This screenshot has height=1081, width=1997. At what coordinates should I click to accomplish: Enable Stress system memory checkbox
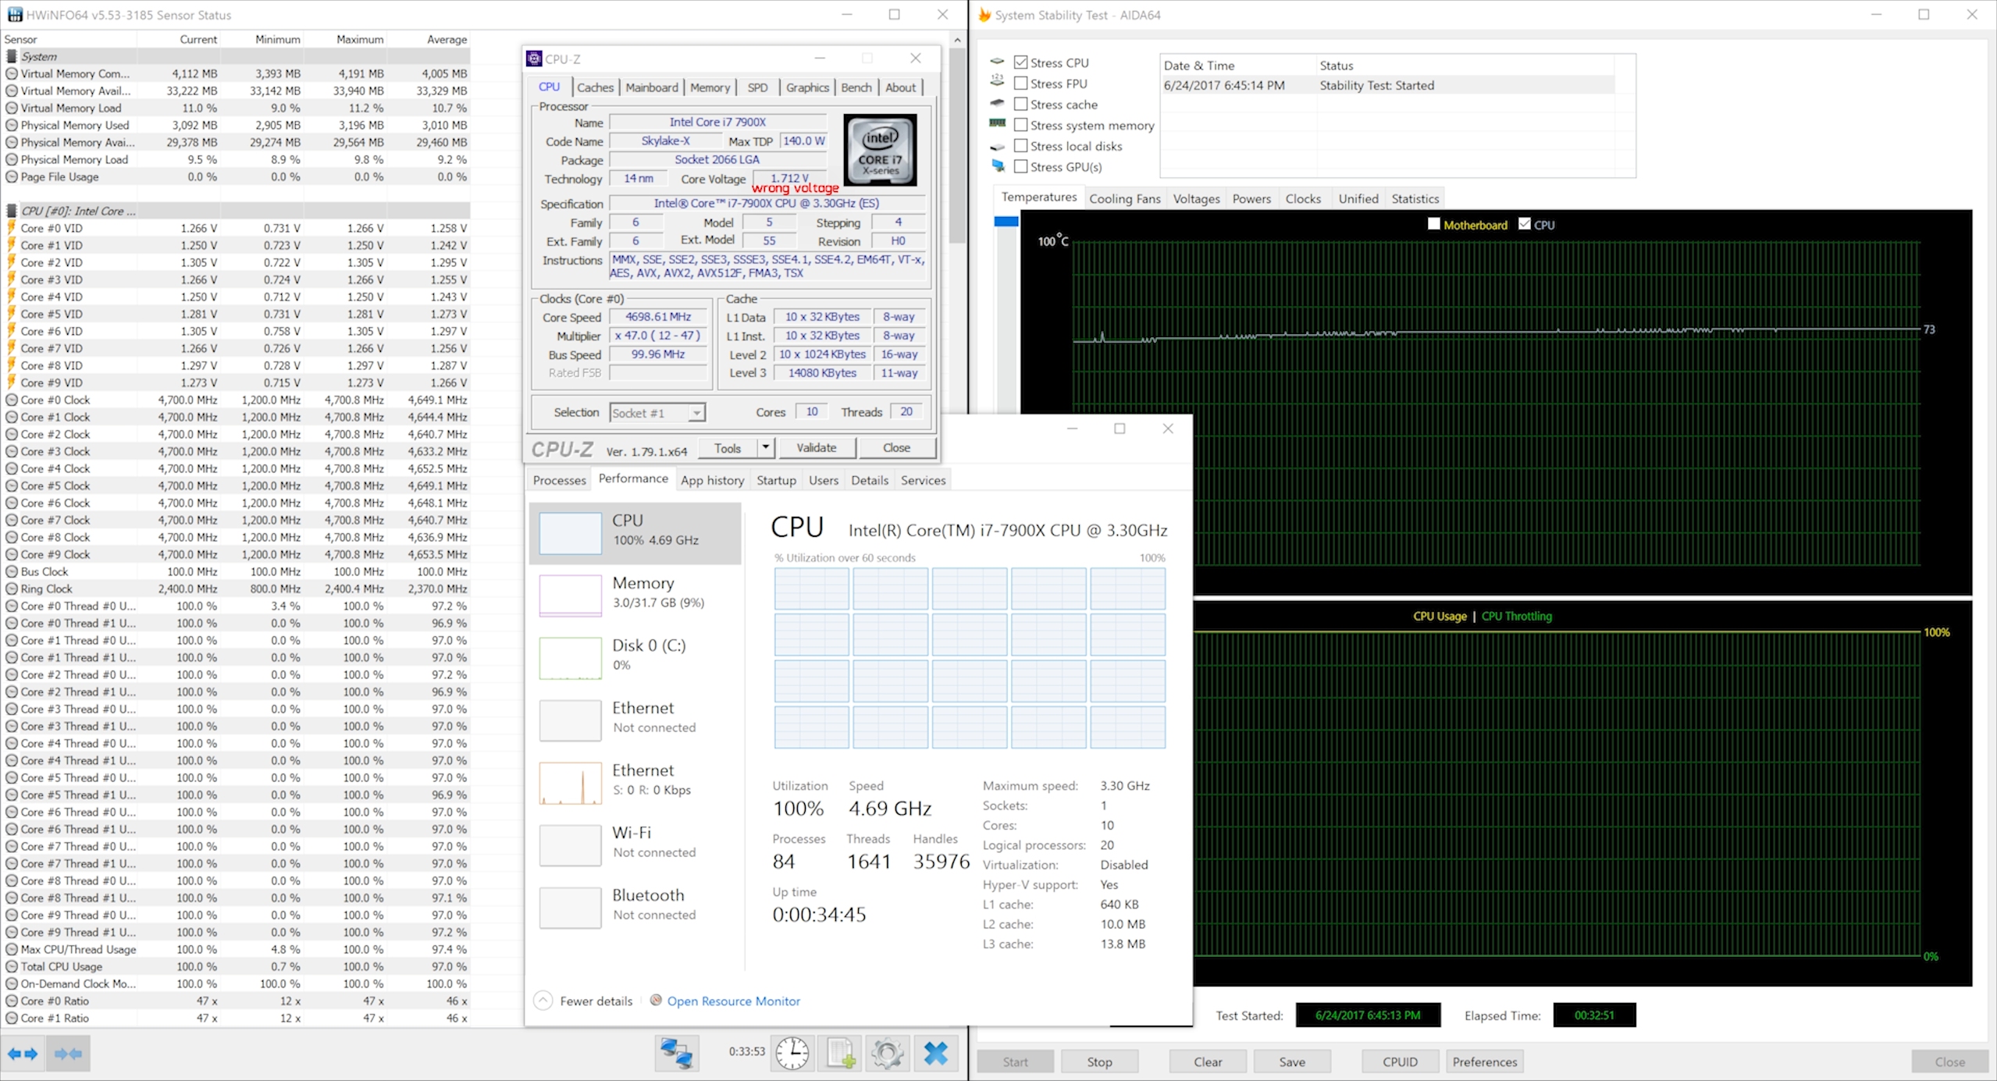[1020, 124]
